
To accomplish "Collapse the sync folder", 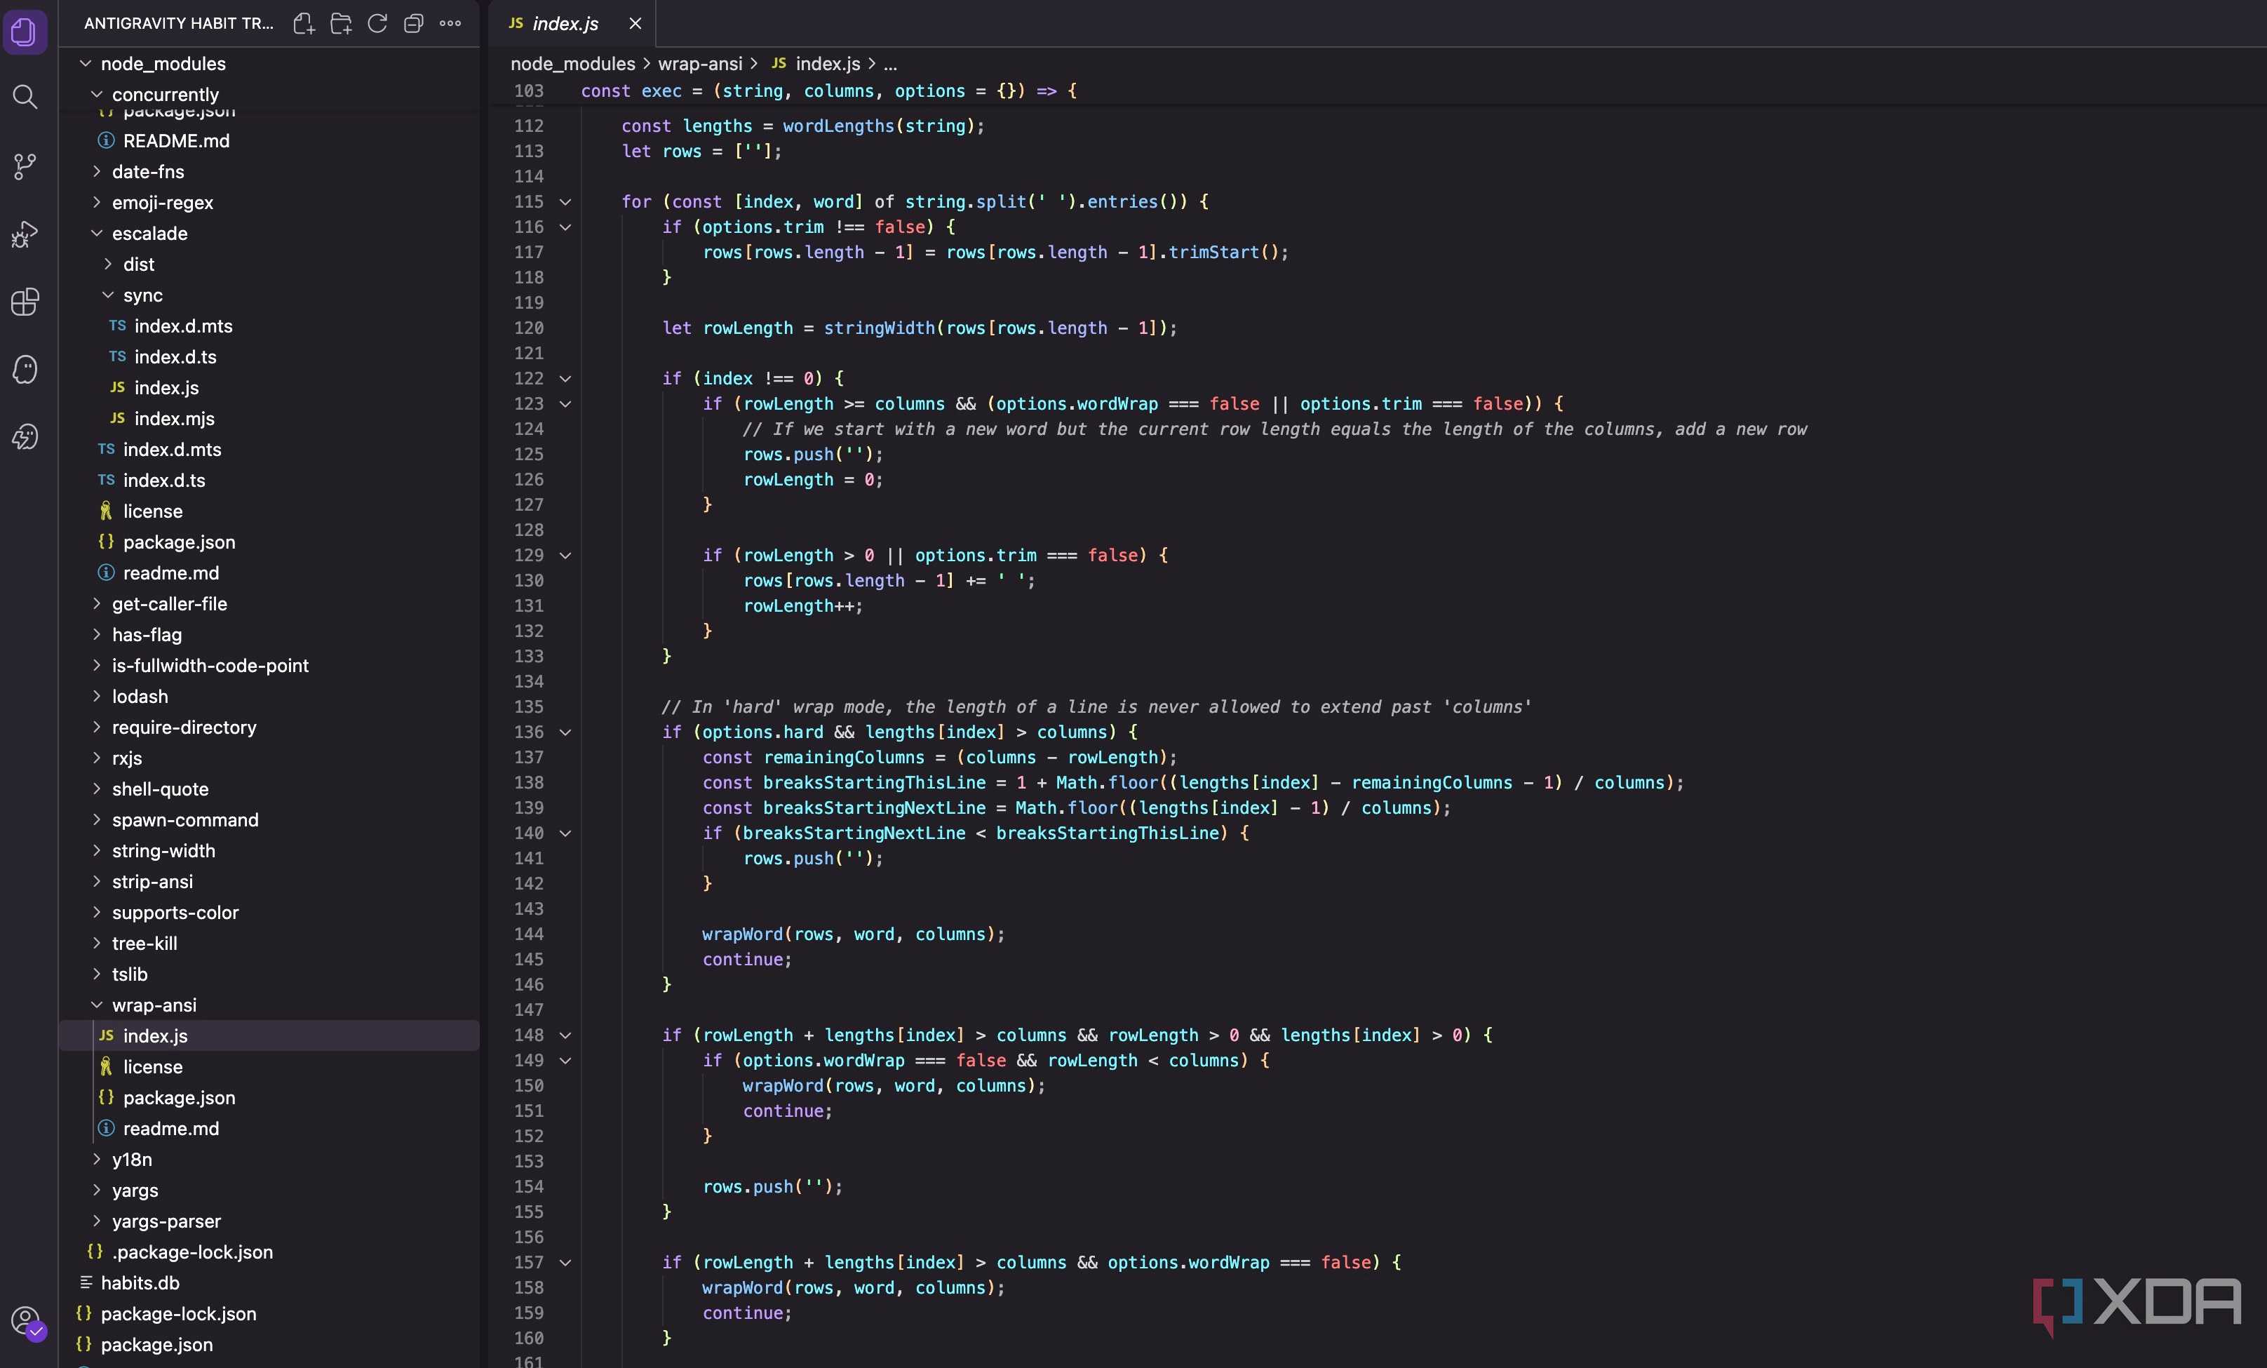I will pos(107,295).
